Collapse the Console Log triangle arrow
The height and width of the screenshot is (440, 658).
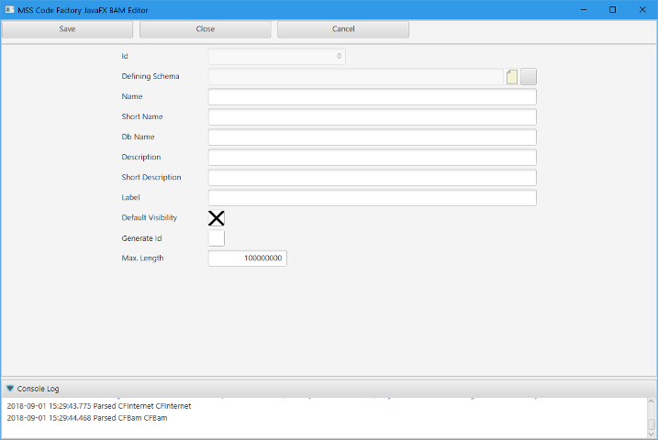click(x=10, y=389)
